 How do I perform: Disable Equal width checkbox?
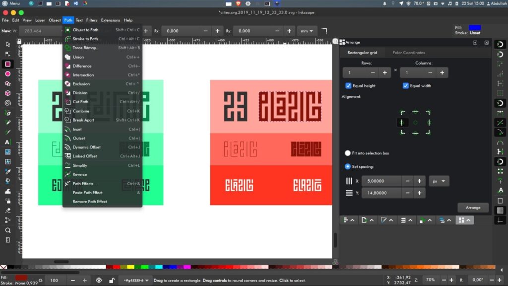pyautogui.click(x=405, y=85)
